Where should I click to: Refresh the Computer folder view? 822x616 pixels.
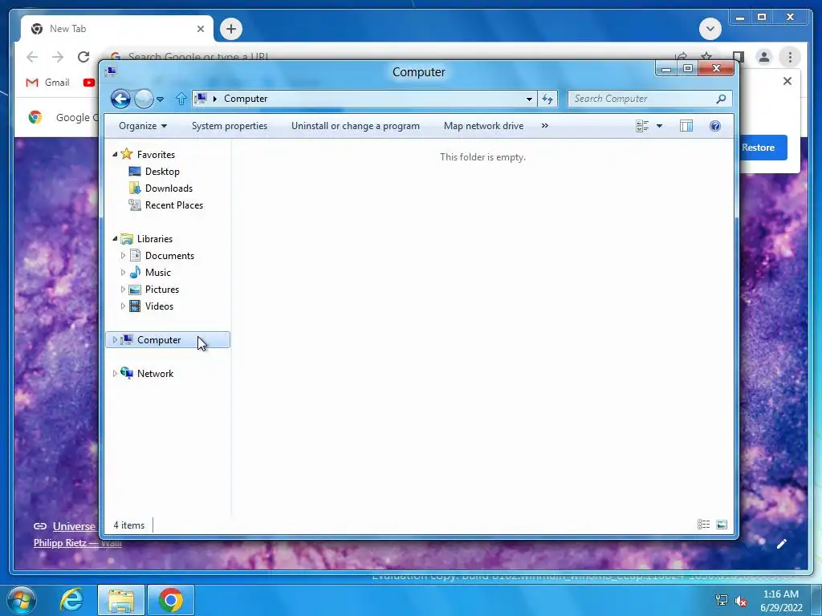click(x=547, y=99)
